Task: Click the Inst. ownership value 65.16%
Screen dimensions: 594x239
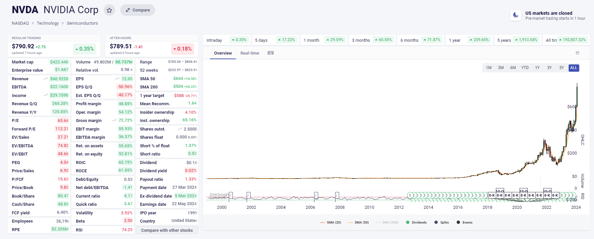Action: coord(190,120)
